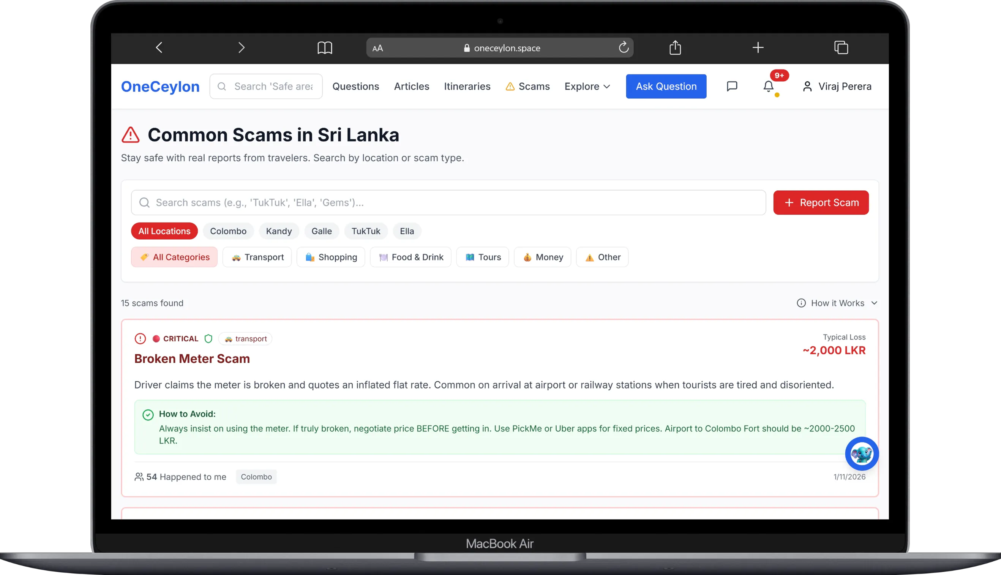
Task: Open a new tab with the plus icon
Action: pos(758,48)
